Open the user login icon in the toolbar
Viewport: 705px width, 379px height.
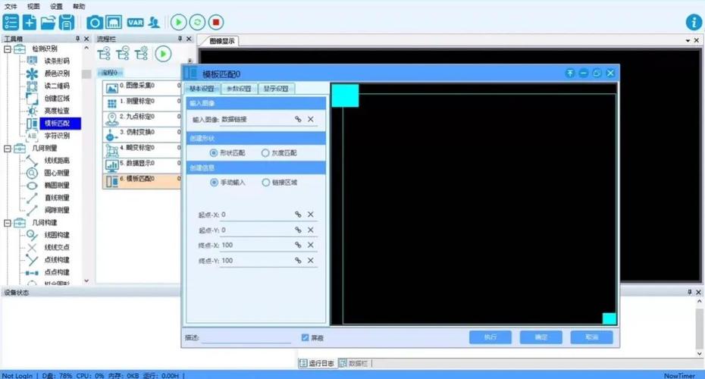pos(154,22)
